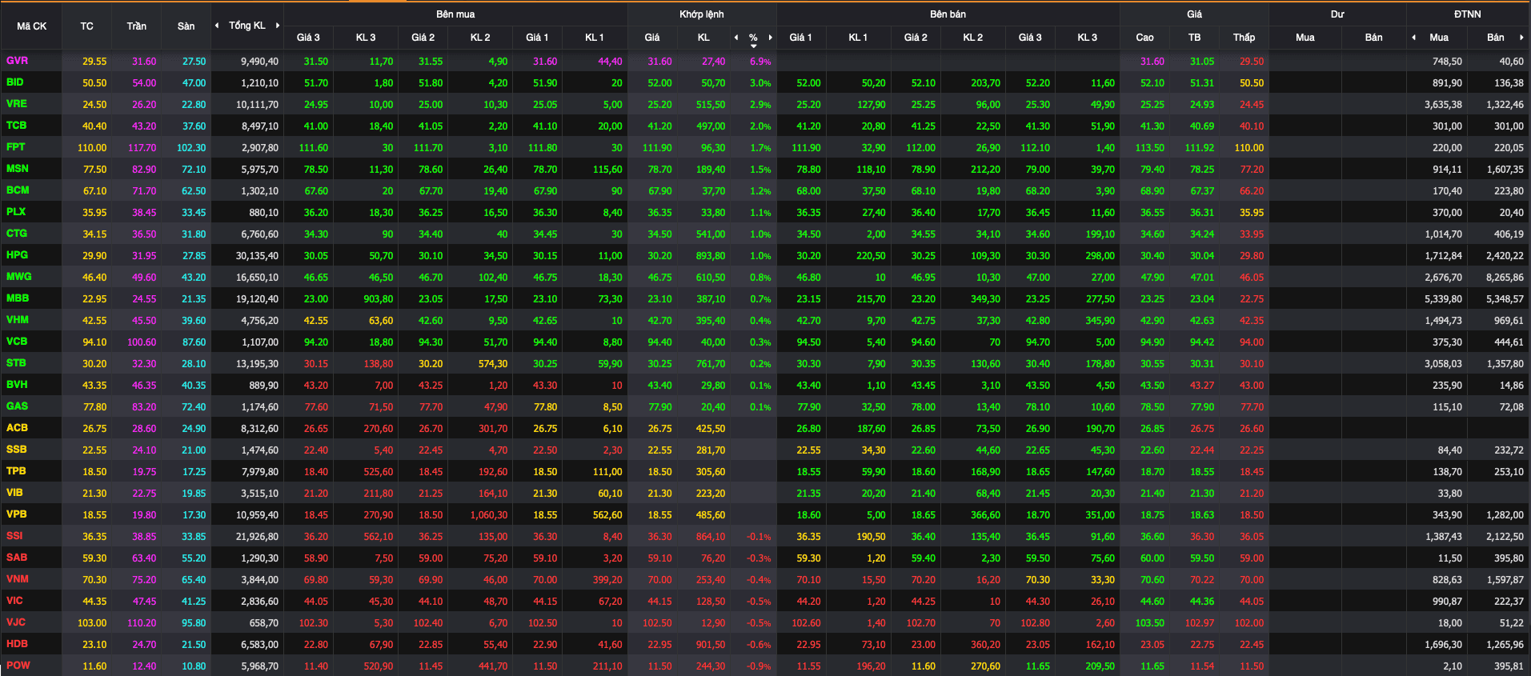
Task: Open the BID stock symbol
Action: click(x=15, y=82)
